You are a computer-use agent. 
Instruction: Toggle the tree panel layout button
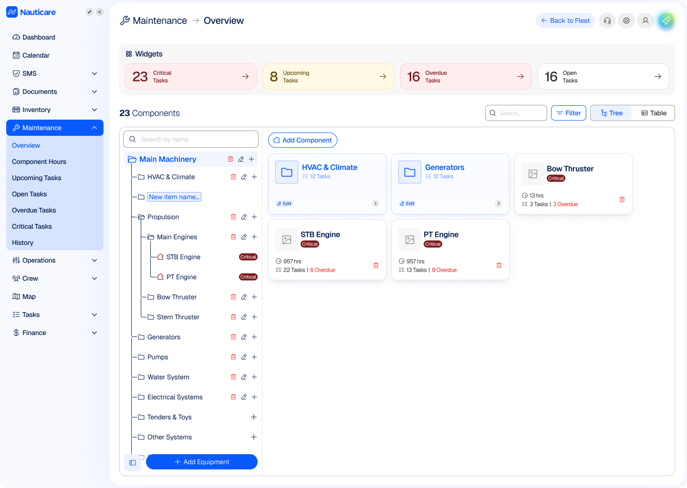pyautogui.click(x=133, y=463)
